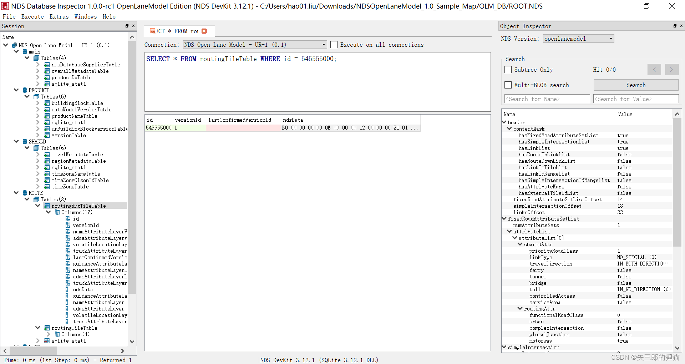The width and height of the screenshot is (685, 364).
Task: Expand the regionMetadataTable node
Action: coord(38,161)
